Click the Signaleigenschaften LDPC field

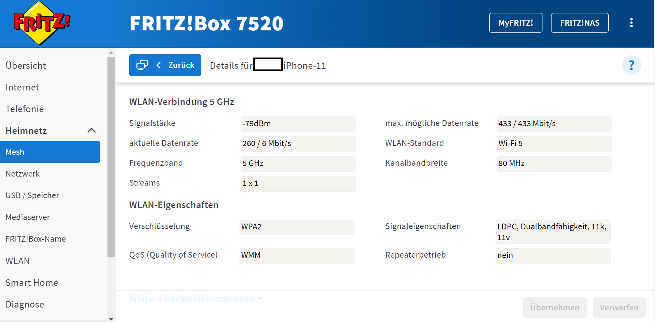pyautogui.click(x=553, y=232)
